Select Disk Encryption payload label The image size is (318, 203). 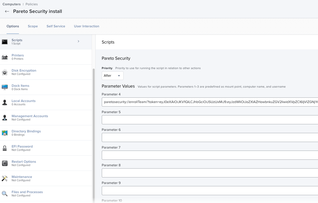click(x=24, y=71)
